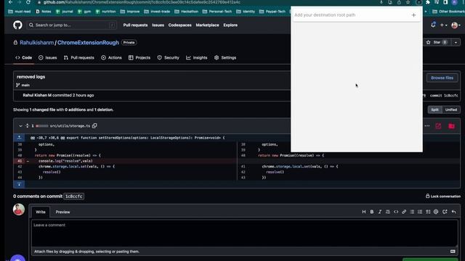The image size is (465, 261).
Task: Switch to the repository Code tab
Action: (x=24, y=58)
